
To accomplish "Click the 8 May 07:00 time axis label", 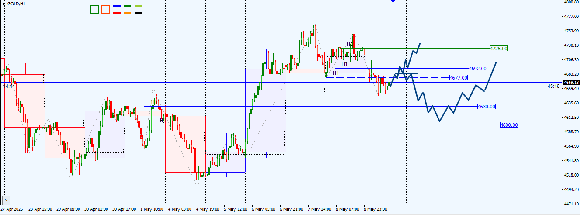I will tap(348, 209).
